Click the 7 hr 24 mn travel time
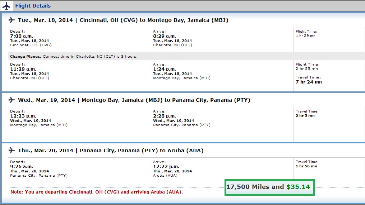 pos(309,82)
